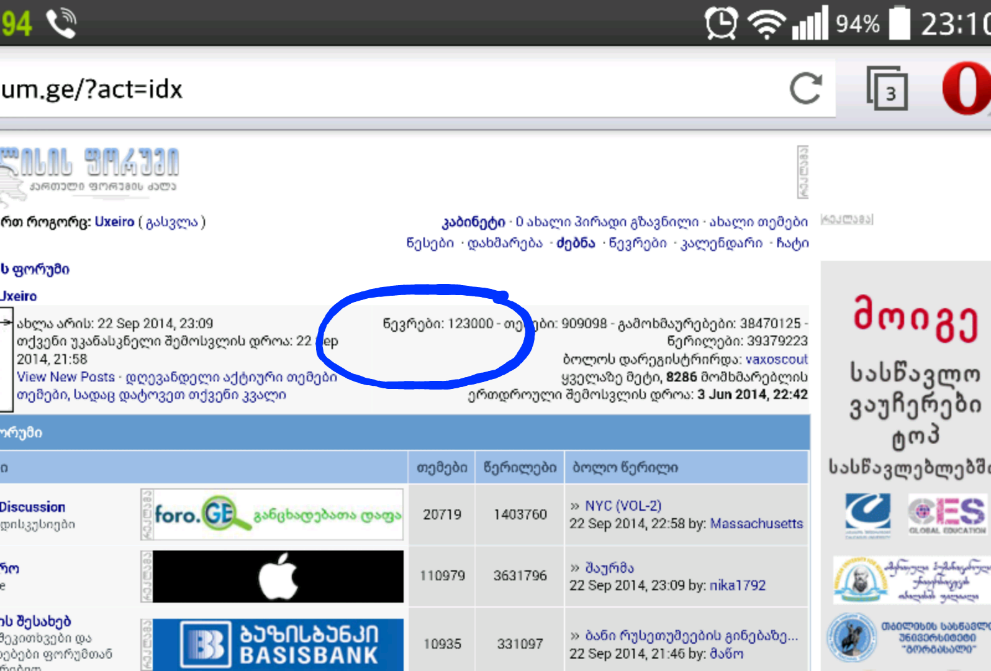This screenshot has width=991, height=671.
Task: Open the 'შაურმა' topic link
Action: [x=610, y=568]
